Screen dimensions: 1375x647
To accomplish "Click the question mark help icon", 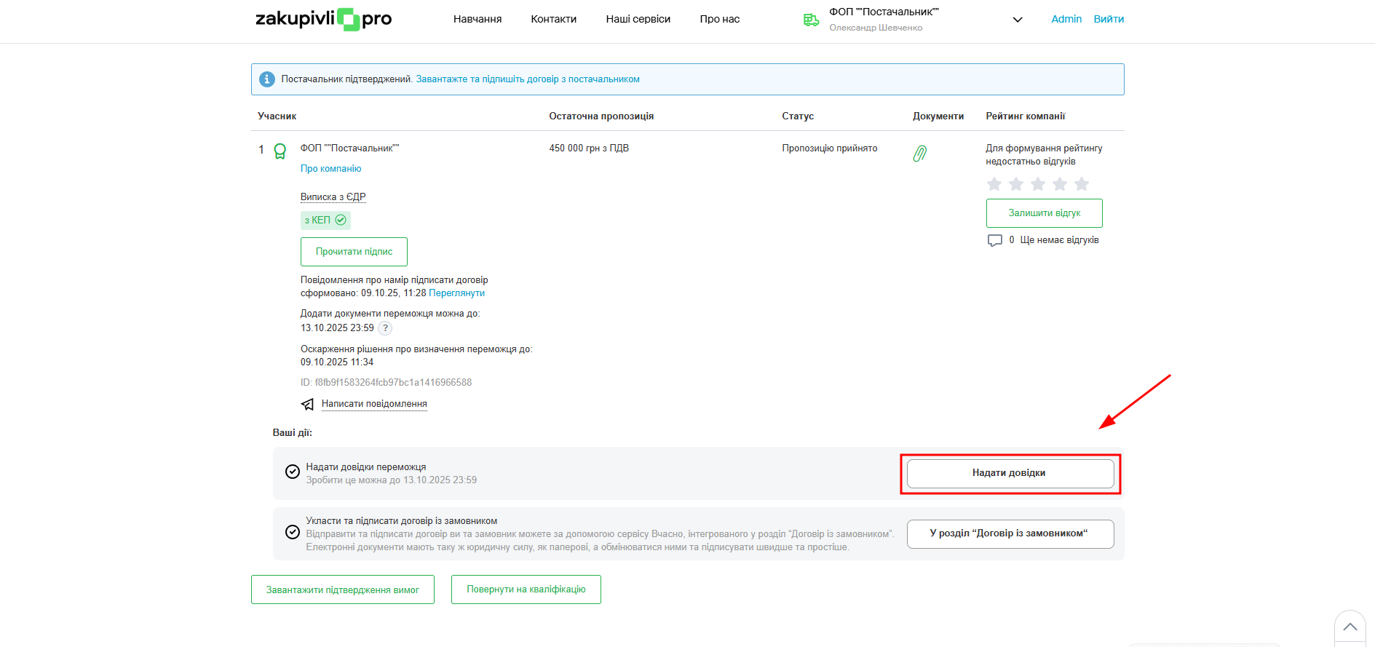I will [x=385, y=328].
